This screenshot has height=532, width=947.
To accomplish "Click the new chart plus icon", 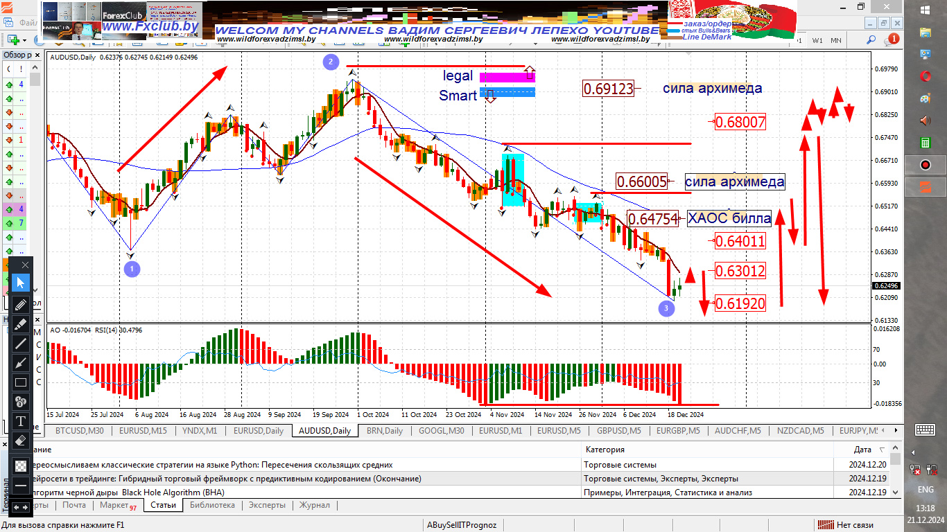I will [x=14, y=40].
